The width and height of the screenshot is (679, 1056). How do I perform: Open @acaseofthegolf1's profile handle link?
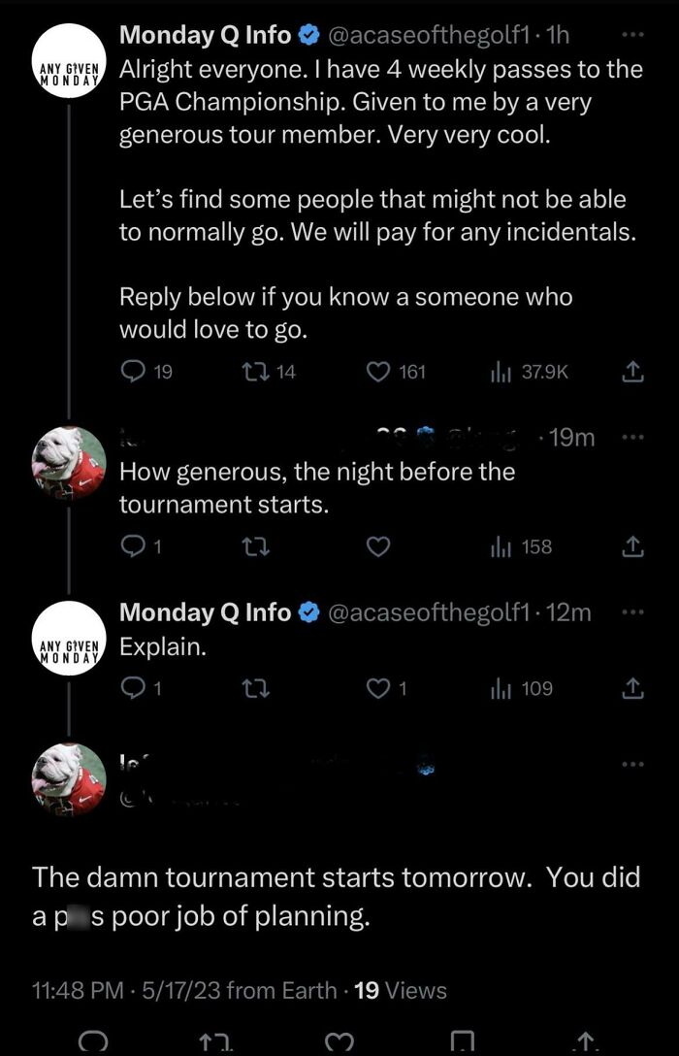(427, 34)
